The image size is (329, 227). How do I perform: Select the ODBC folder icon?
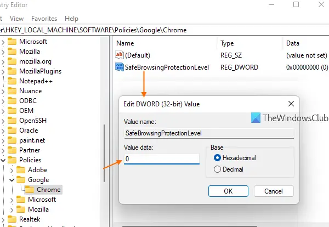[x=12, y=101]
